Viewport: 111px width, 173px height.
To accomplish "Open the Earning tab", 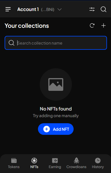I will pyautogui.click(x=55, y=163).
